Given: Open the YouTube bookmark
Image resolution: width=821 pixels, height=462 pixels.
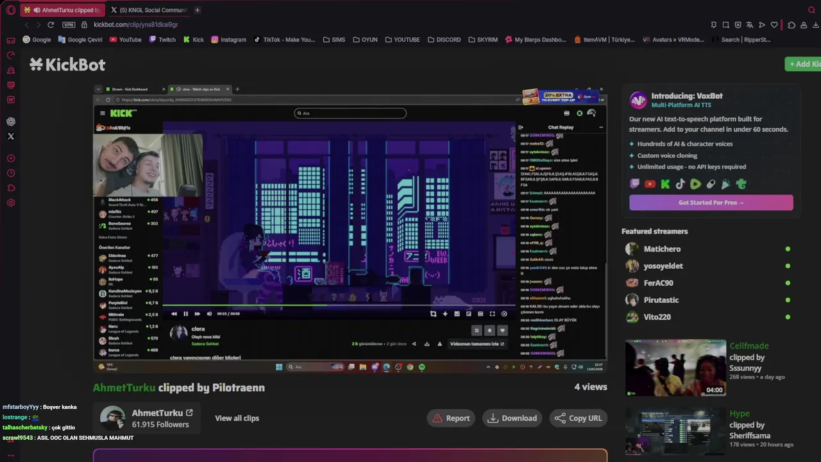Looking at the screenshot, I should tap(125, 39).
